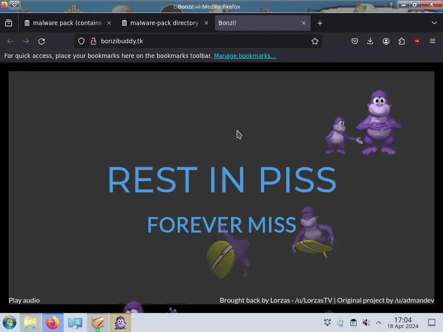
Task: Select the Bonzi! tab
Action: [259, 23]
